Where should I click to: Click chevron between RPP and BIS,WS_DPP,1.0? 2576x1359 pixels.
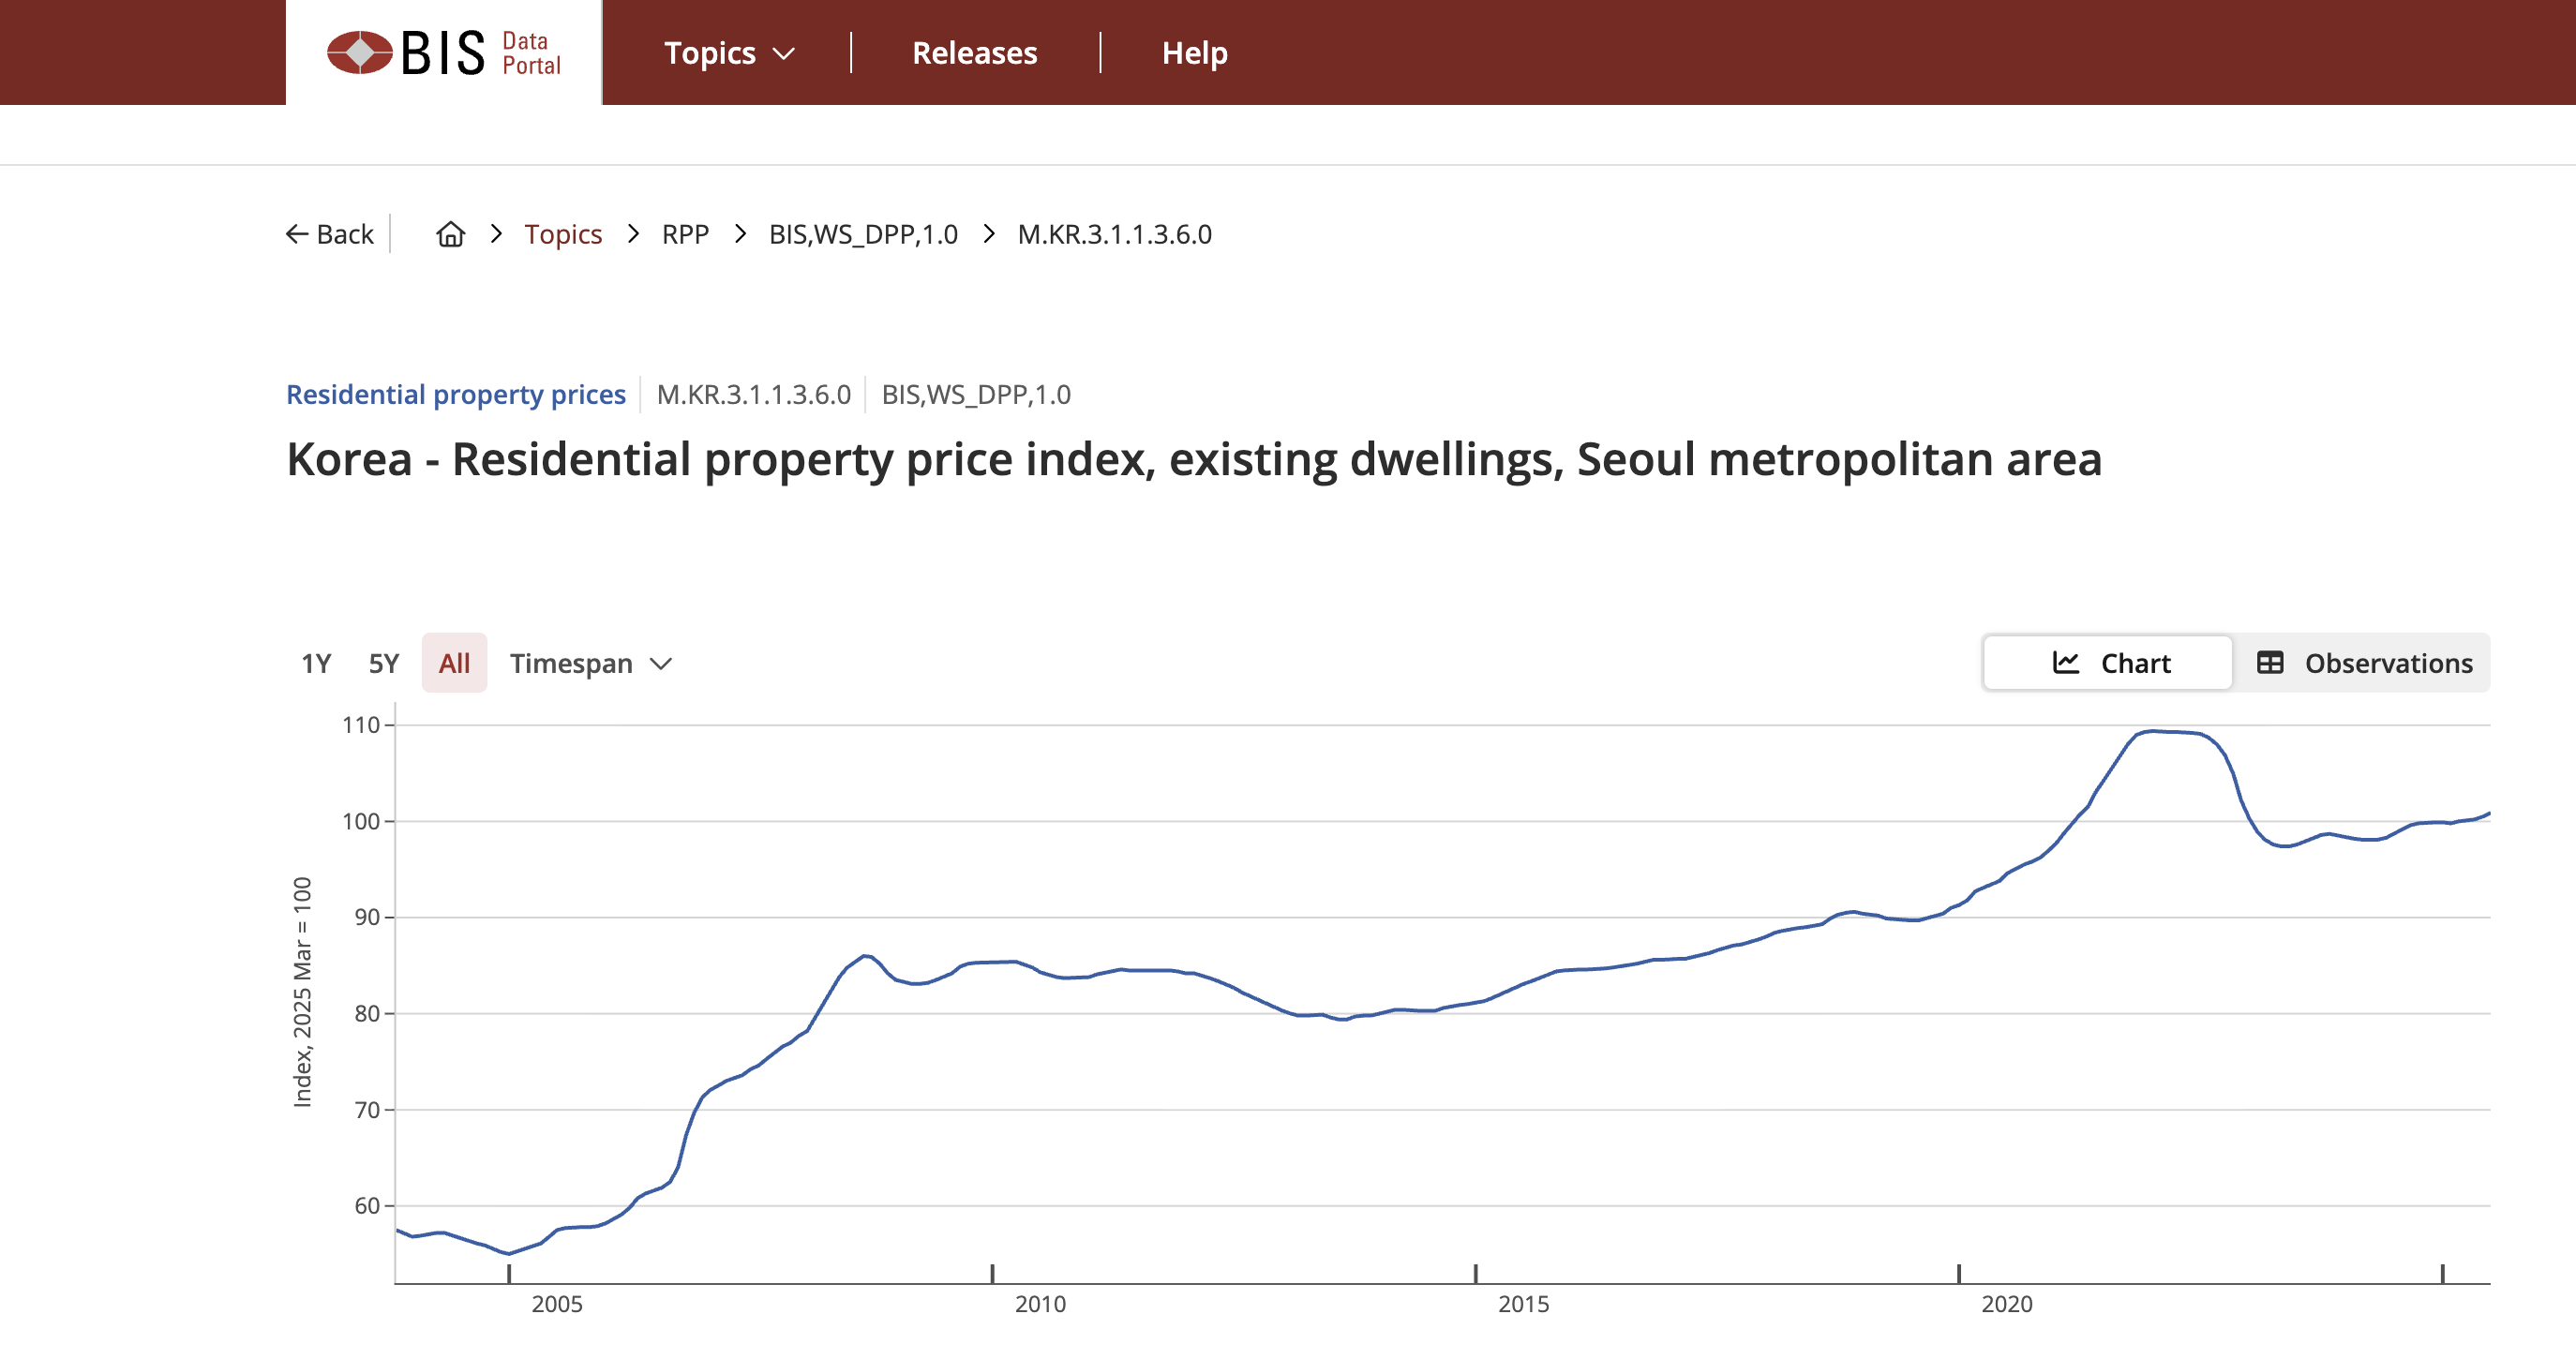[740, 234]
